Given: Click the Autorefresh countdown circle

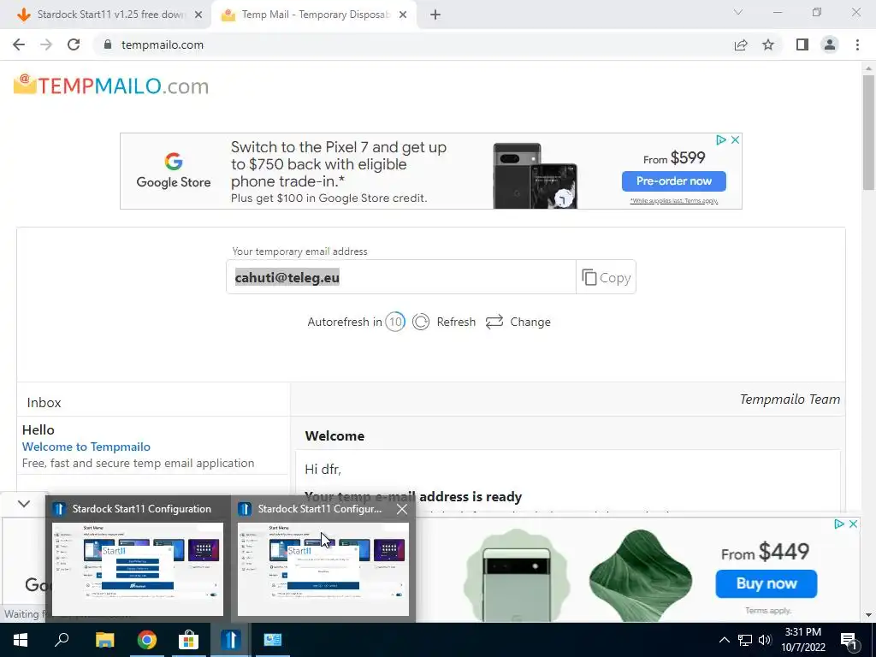Looking at the screenshot, I should [395, 322].
